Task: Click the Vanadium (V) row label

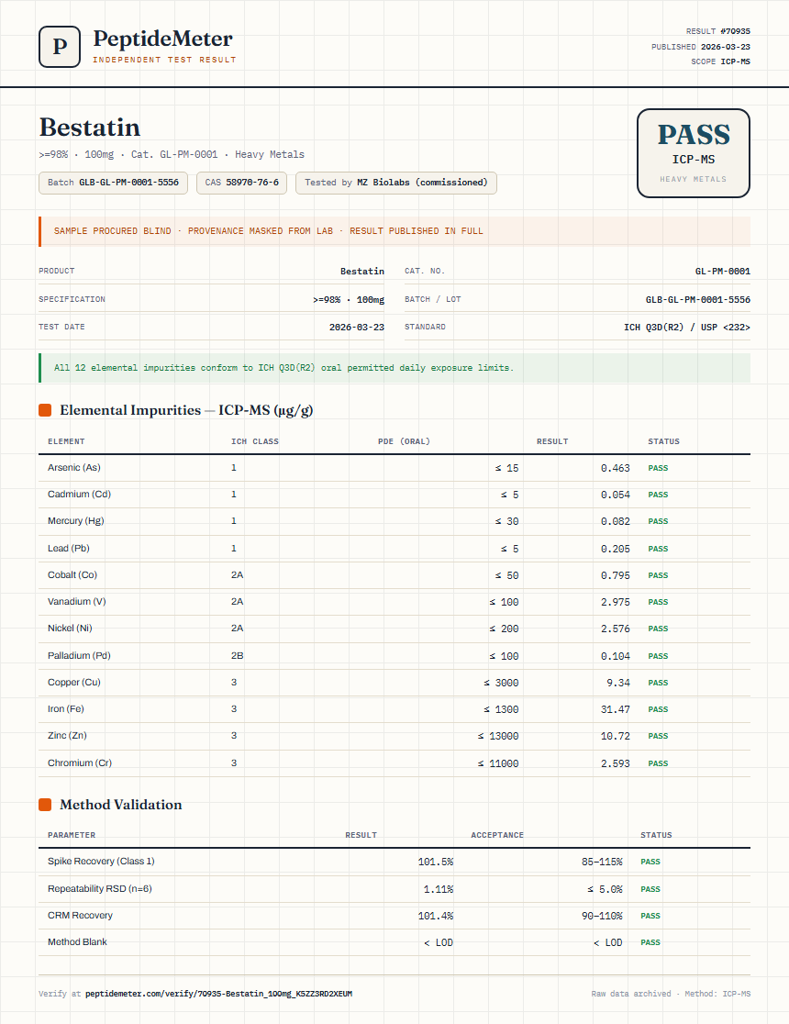Action: click(76, 602)
